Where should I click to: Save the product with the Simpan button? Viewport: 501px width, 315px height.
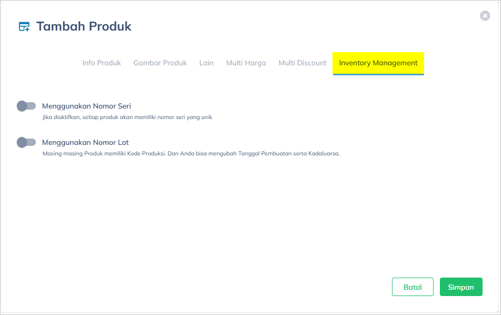[461, 287]
